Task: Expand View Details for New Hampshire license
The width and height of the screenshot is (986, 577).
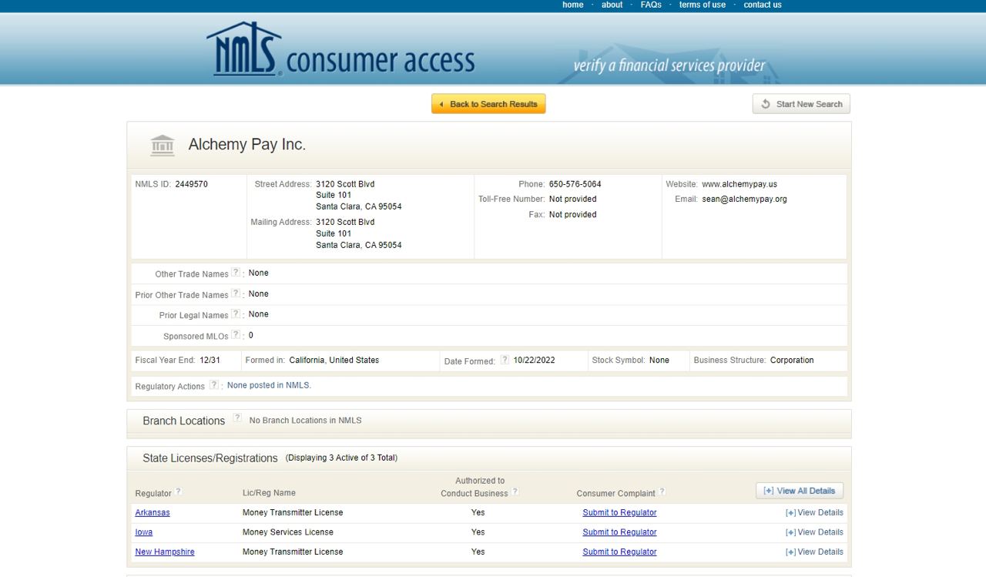Action: (x=814, y=552)
